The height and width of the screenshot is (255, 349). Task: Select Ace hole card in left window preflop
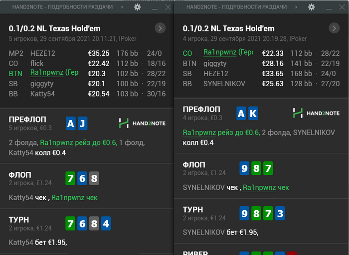71,124
